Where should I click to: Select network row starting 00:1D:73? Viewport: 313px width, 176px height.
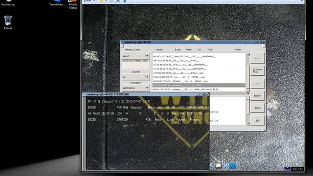tap(199, 89)
